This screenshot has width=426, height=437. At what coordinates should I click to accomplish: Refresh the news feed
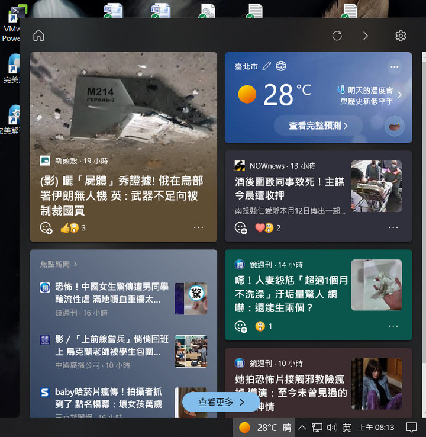(x=337, y=36)
